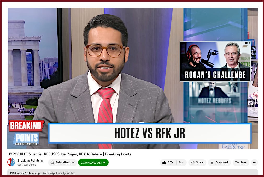264x177 pixels.
Task: Click the #youtube hashtag
Action: click(x=68, y=173)
